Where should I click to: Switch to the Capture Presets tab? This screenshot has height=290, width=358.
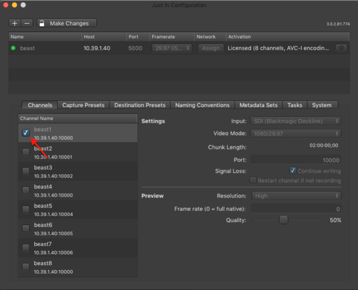coord(83,105)
